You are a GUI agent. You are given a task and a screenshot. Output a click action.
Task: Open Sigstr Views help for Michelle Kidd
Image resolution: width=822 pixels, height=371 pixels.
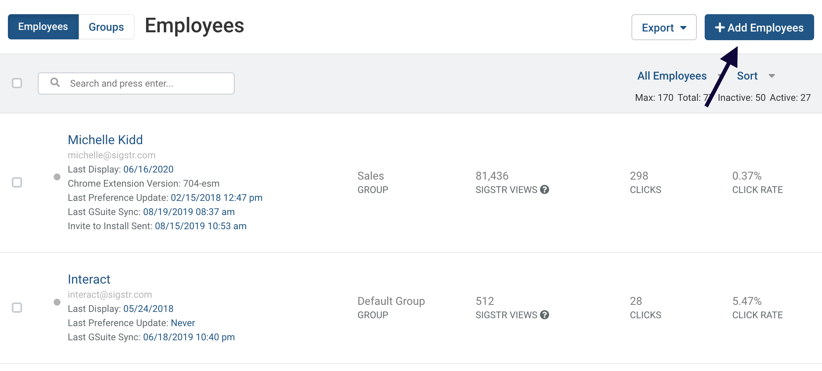coord(544,189)
